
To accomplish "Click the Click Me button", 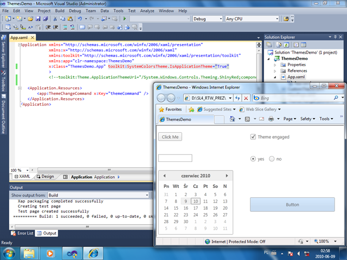I will (x=170, y=137).
